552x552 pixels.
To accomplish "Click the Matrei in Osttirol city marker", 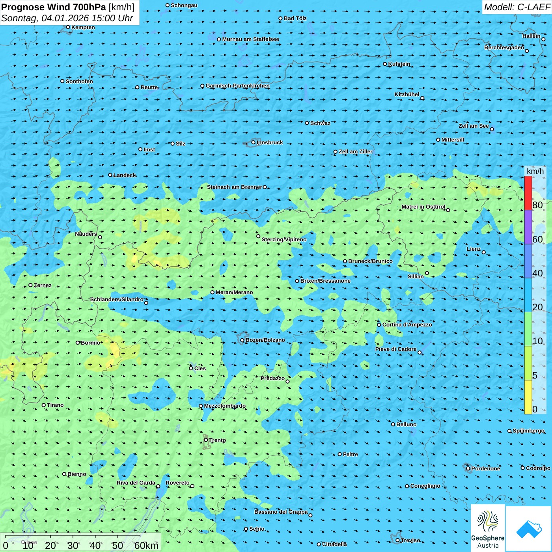I will [448, 210].
